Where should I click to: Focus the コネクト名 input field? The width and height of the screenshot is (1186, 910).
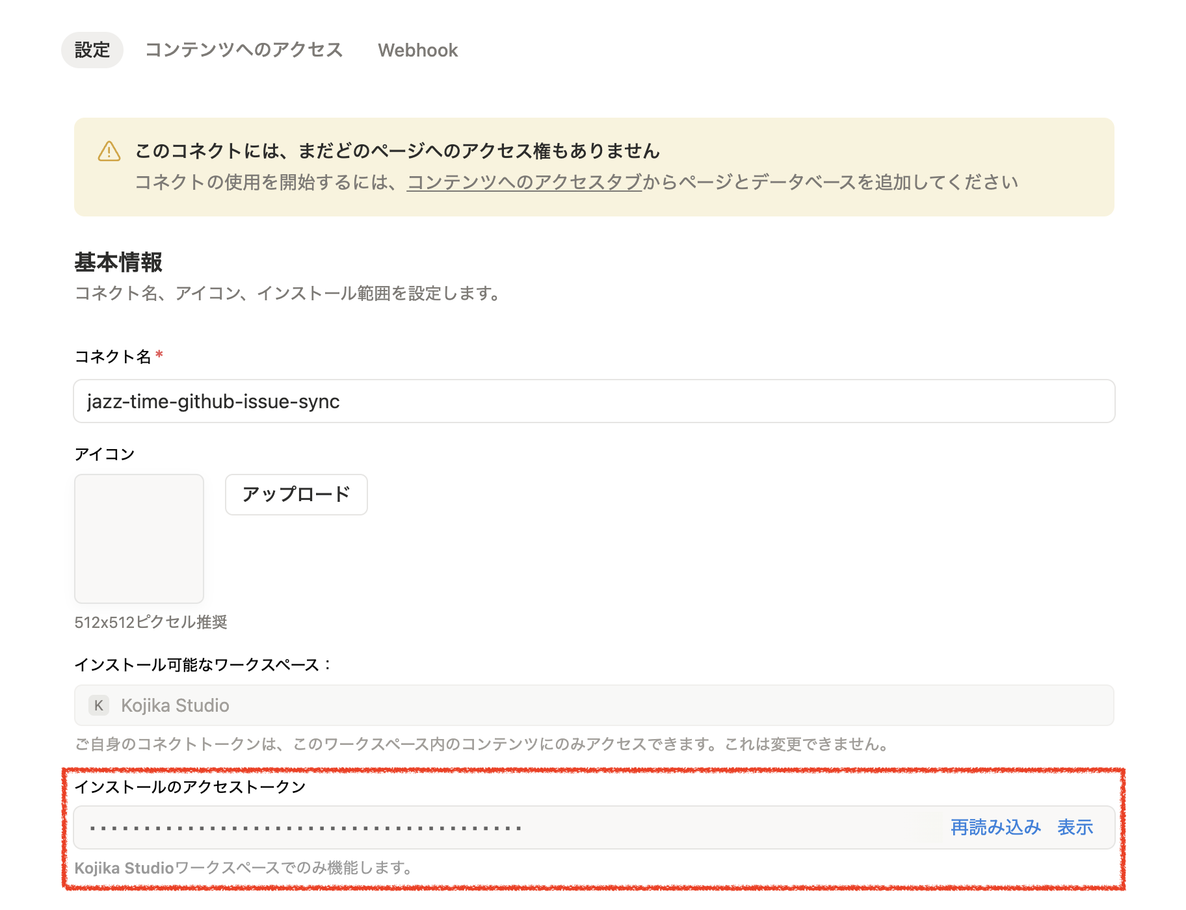coord(594,401)
